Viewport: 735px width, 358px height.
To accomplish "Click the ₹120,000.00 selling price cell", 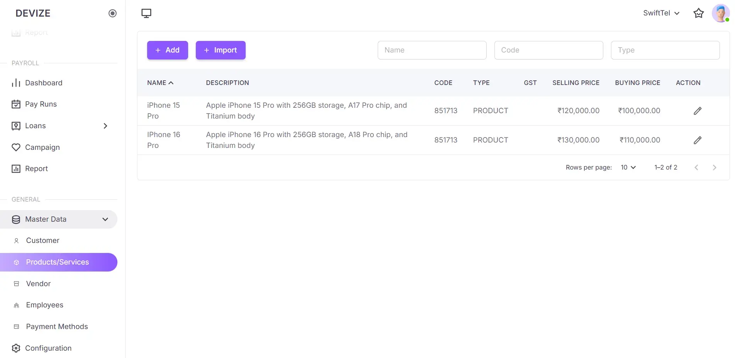I will click(578, 111).
